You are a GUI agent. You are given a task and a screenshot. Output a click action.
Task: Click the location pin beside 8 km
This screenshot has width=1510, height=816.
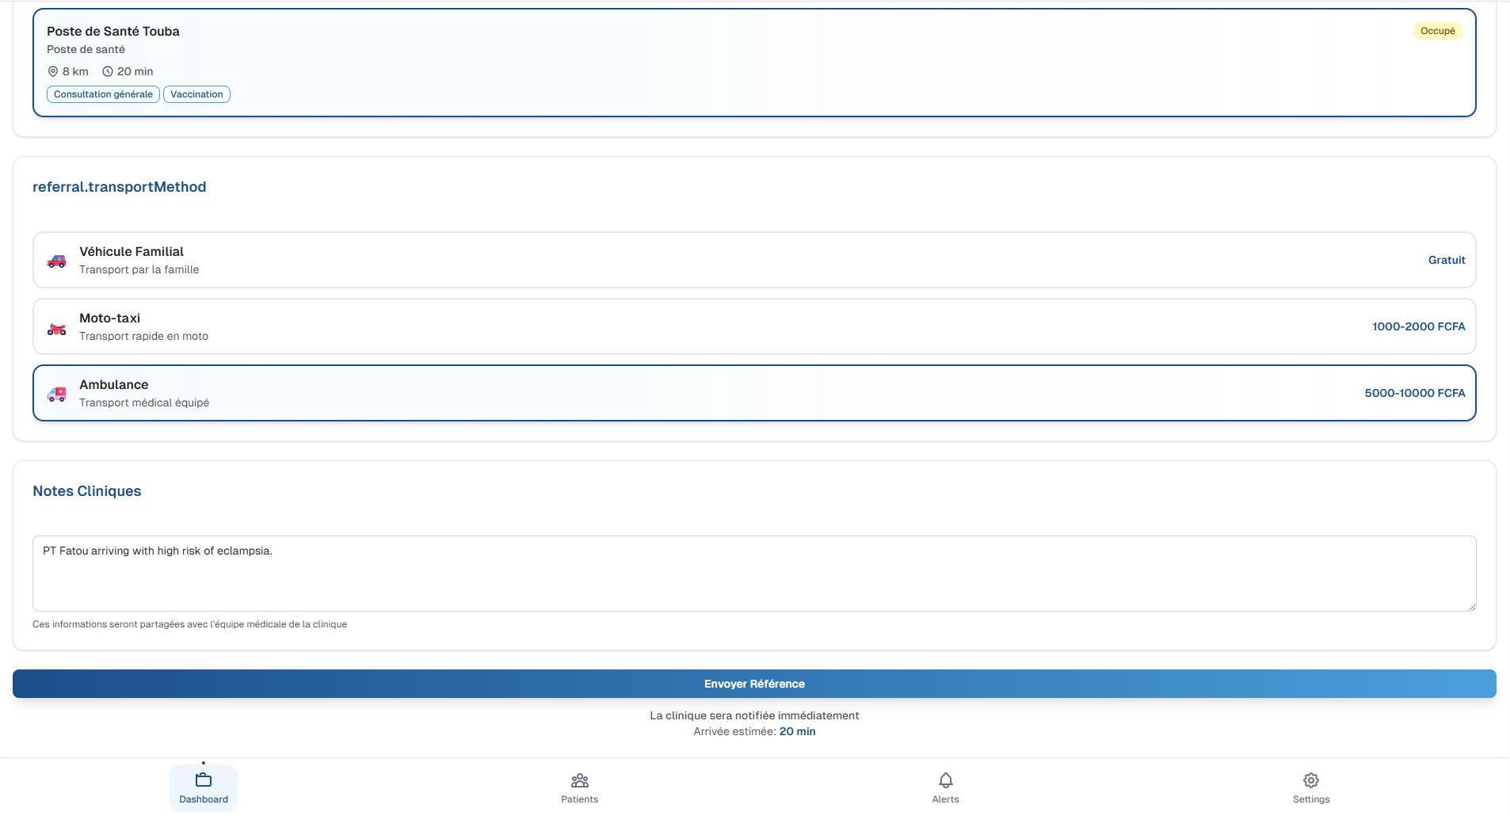pos(53,71)
